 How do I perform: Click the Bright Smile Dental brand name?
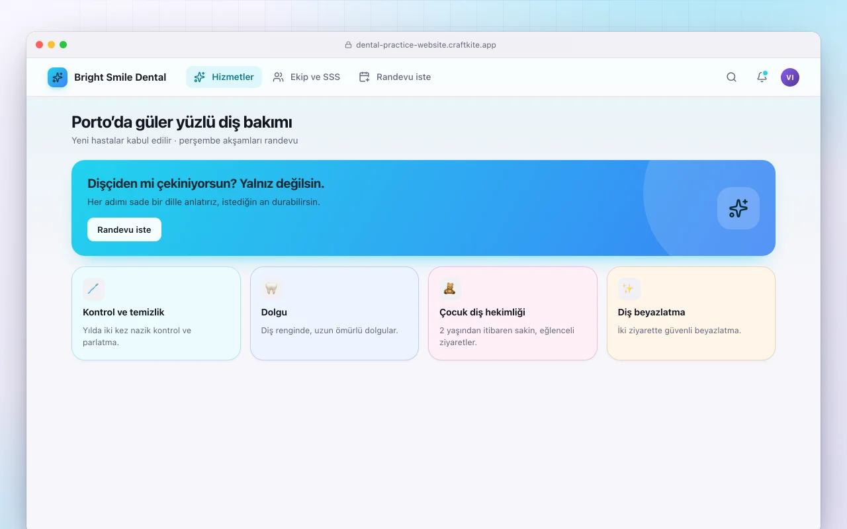[120, 77]
